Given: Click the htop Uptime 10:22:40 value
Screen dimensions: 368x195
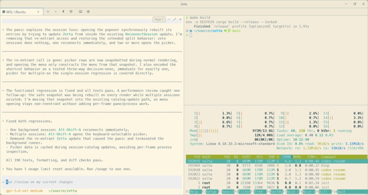Looking at the screenshot, I should 301,139.
